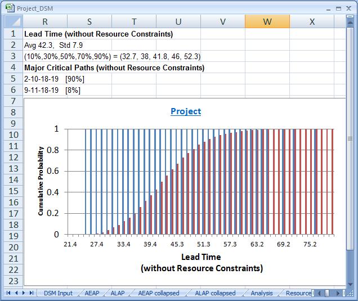Screen dimensions: 358x301
Task: Switch to the Analysis sheet tab
Action: click(262, 293)
